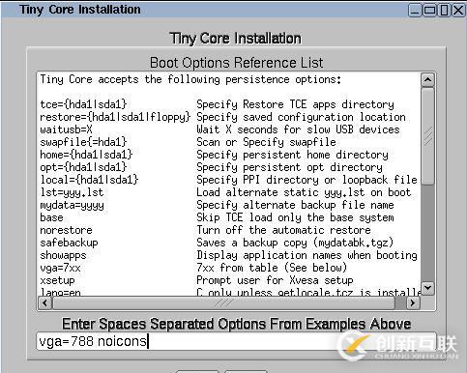Click 'Specify persistent home directory' description
467x373 pixels.
pos(292,155)
